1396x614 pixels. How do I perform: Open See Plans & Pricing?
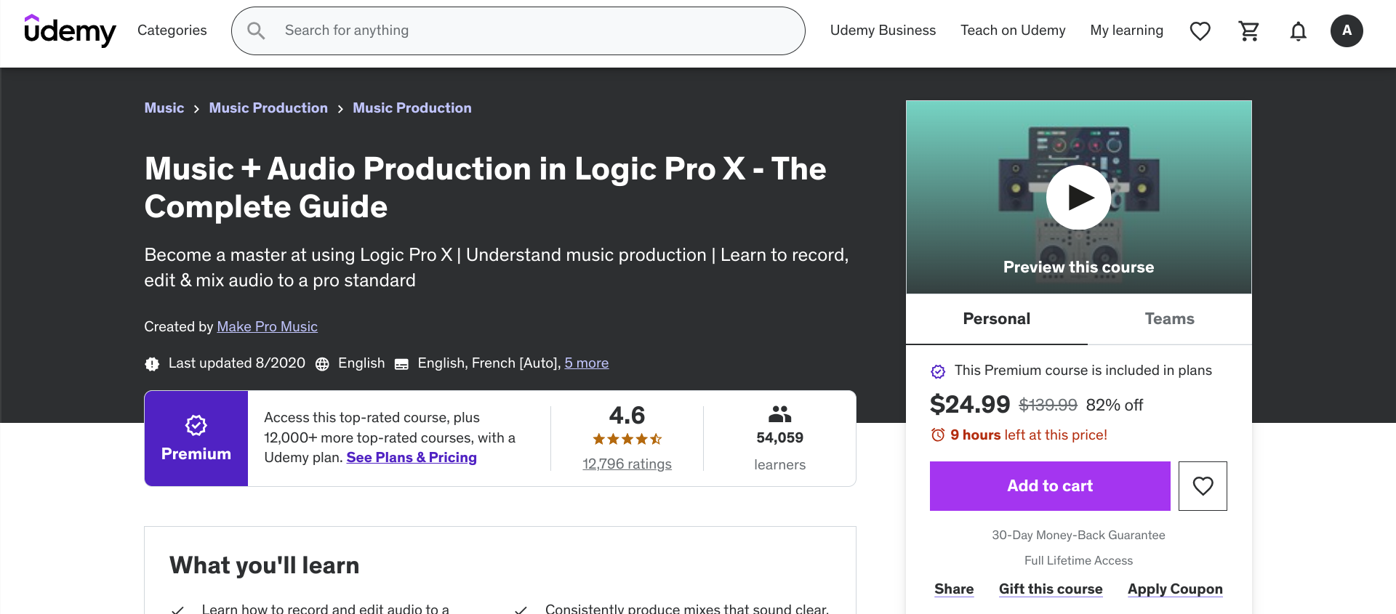[x=412, y=457]
